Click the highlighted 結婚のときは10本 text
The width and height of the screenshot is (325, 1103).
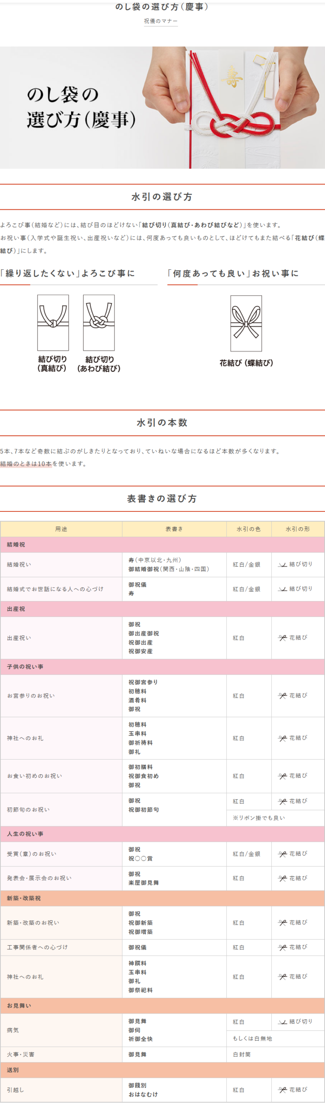pos(26,464)
